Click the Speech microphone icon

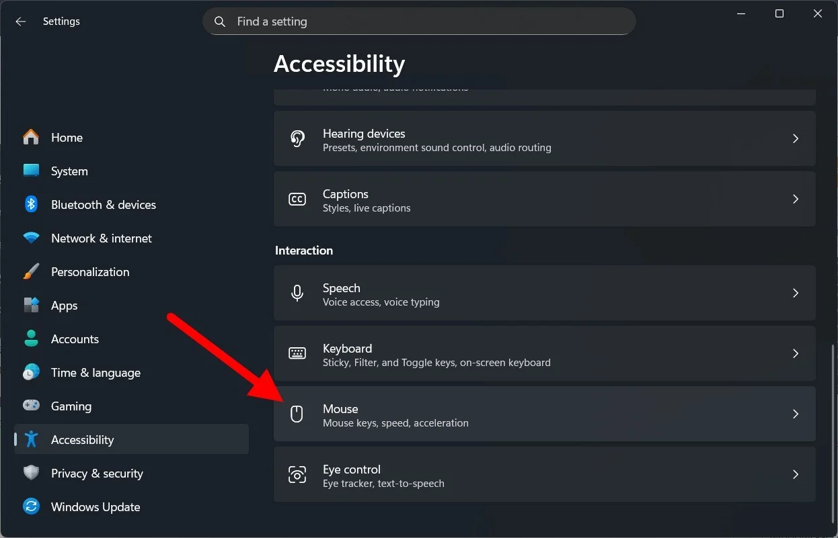point(297,293)
